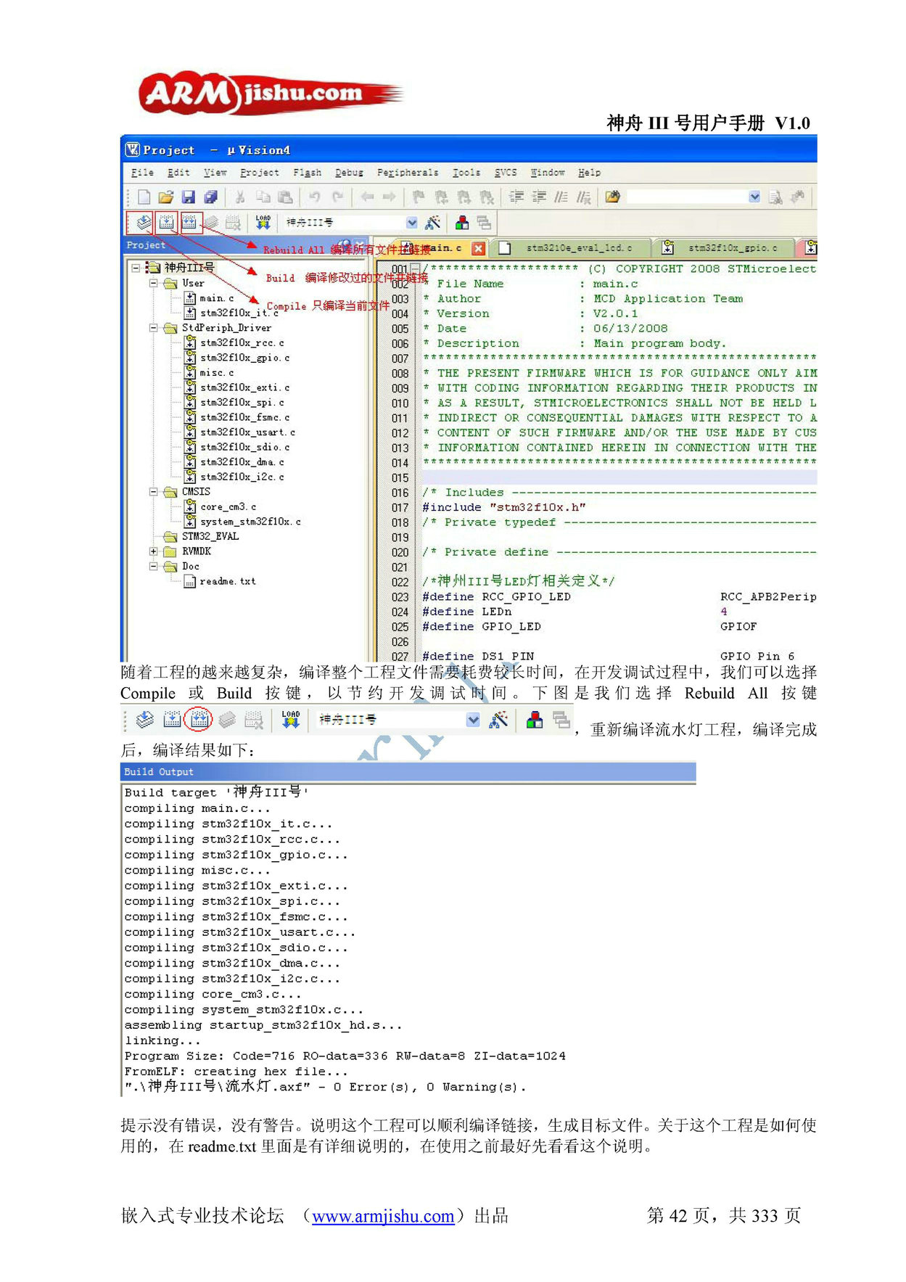Open the find text combo box dropdown arrow

(x=754, y=197)
